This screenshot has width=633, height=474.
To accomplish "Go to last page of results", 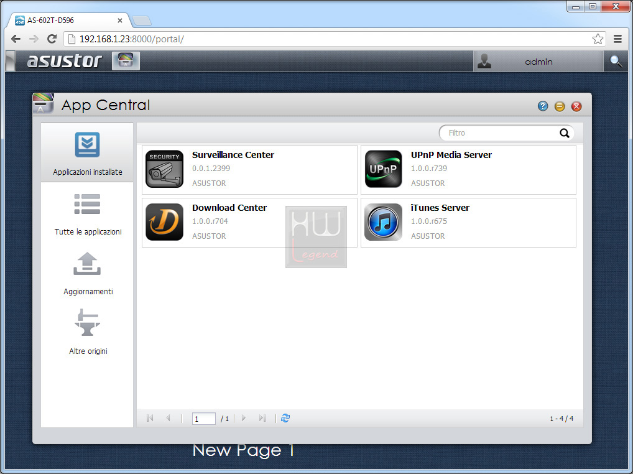I will pos(262,418).
